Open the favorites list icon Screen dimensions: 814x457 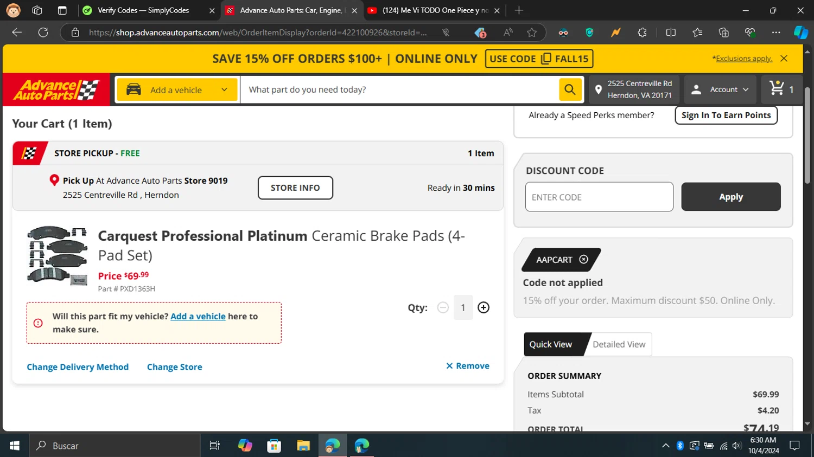pyautogui.click(x=697, y=33)
